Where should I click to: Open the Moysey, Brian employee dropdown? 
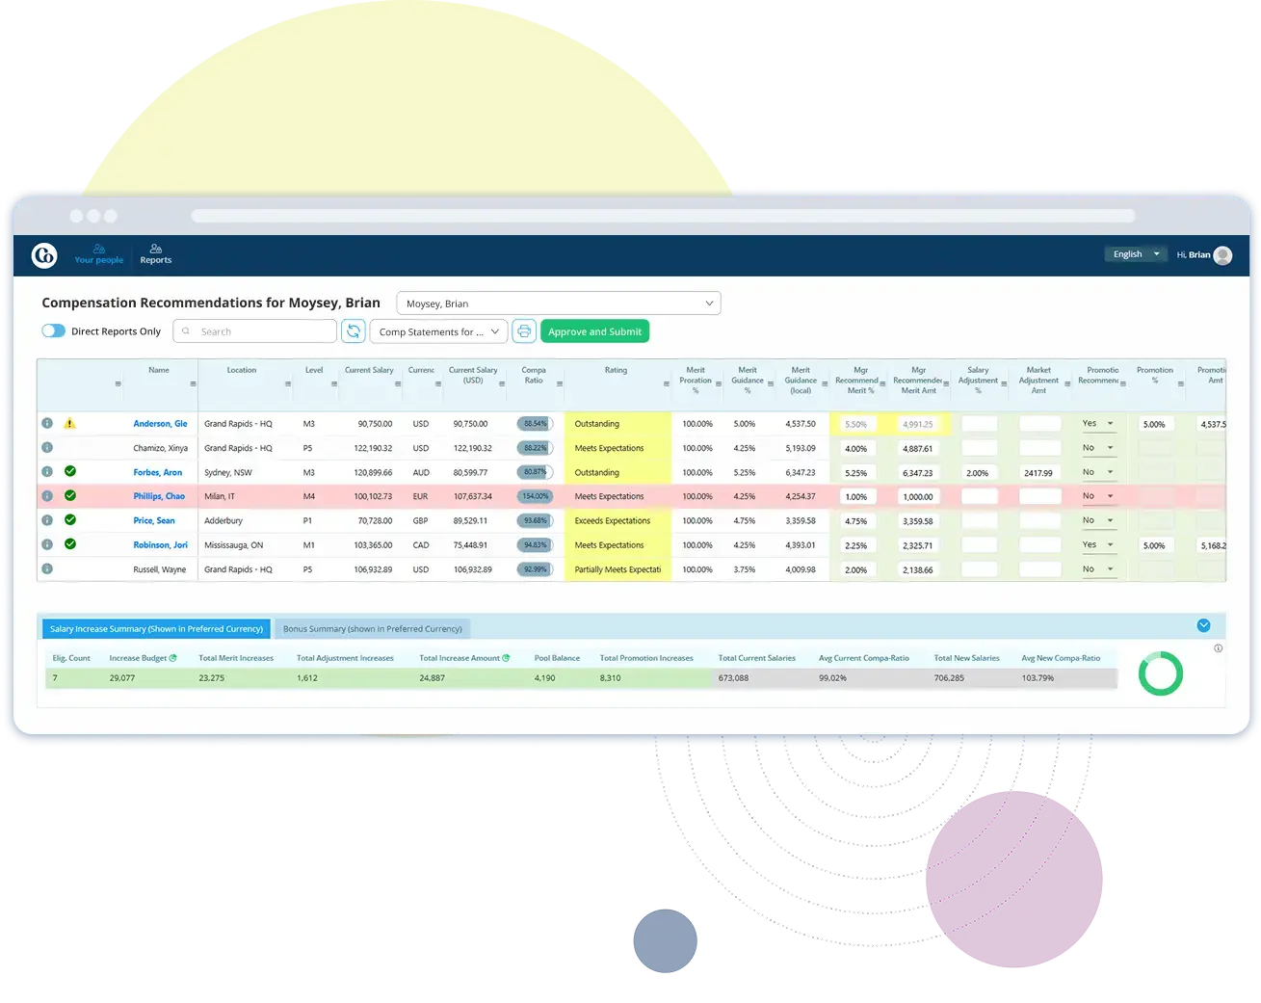[559, 303]
